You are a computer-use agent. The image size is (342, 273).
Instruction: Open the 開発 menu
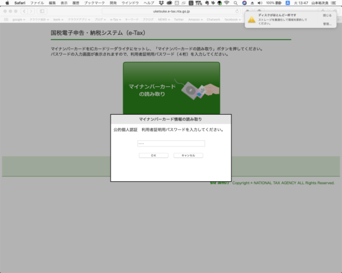[x=113, y=3]
